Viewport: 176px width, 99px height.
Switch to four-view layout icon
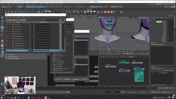[x=2, y=49]
